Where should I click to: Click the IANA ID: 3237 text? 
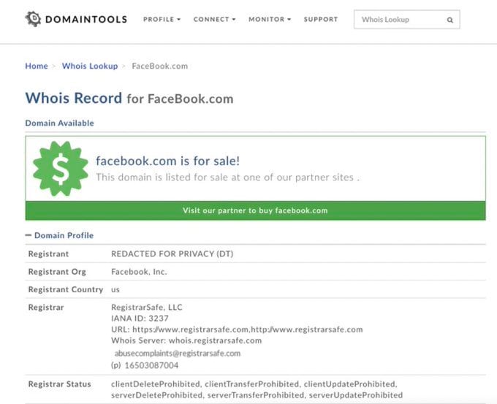(x=140, y=319)
